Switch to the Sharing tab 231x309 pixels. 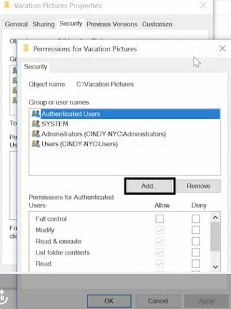coord(43,24)
